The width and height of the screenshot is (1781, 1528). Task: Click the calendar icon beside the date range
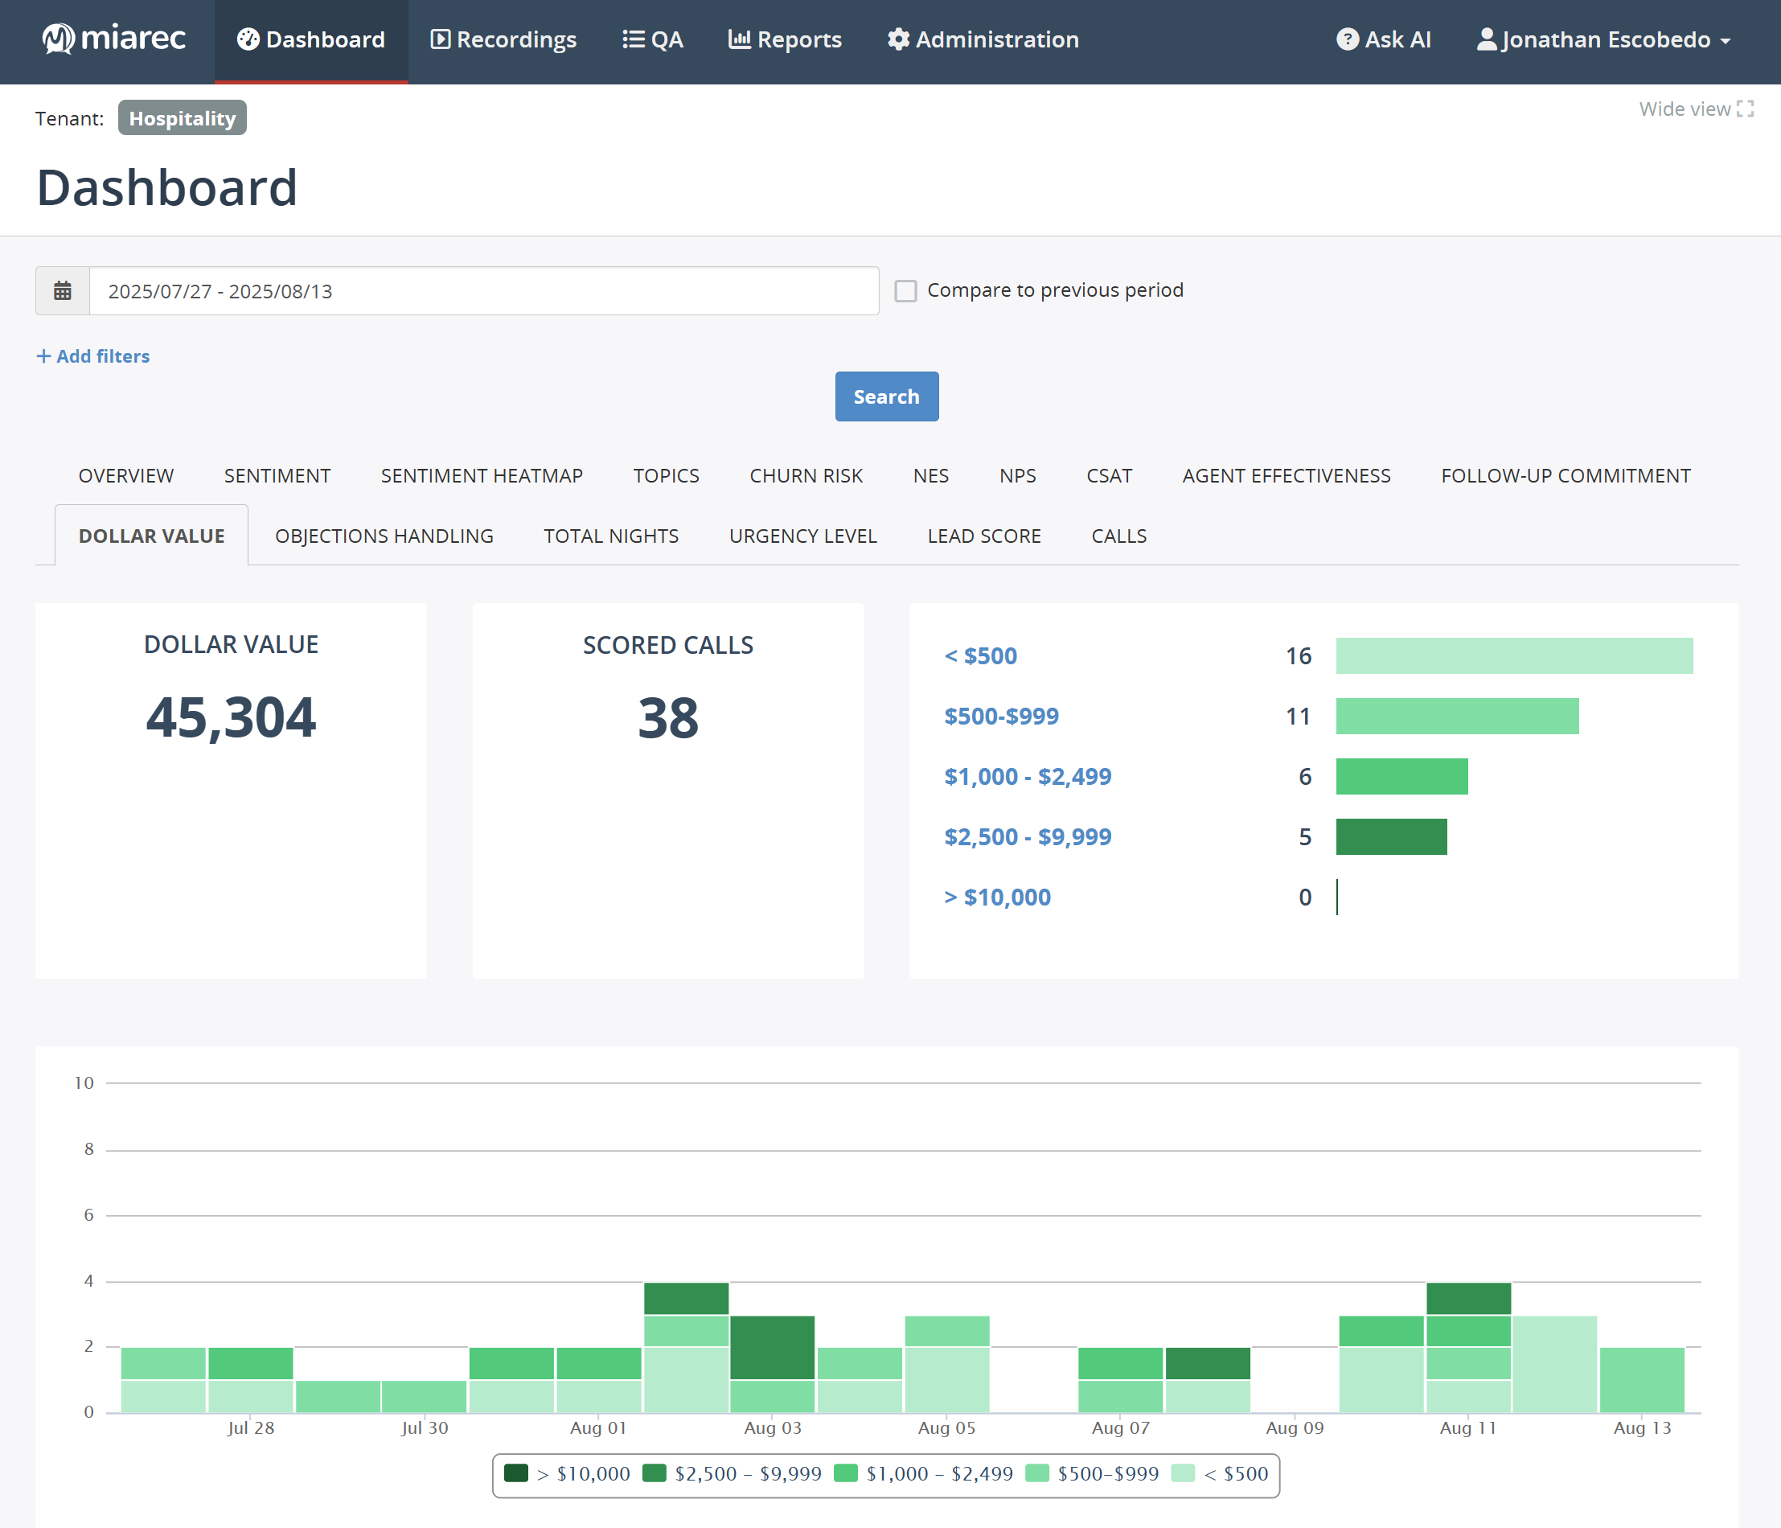(x=62, y=290)
